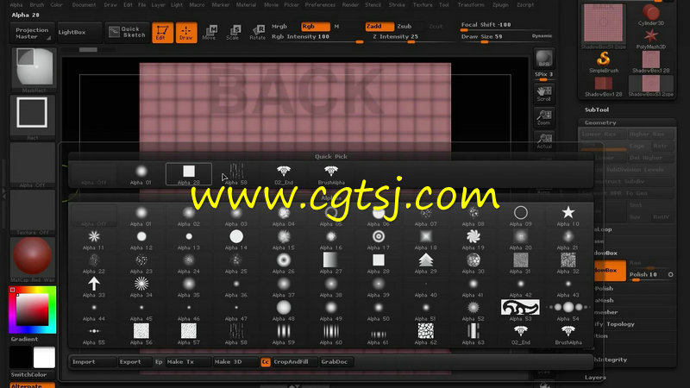Open the Zplugin menu
The height and width of the screenshot is (388, 690).
pyautogui.click(x=500, y=5)
